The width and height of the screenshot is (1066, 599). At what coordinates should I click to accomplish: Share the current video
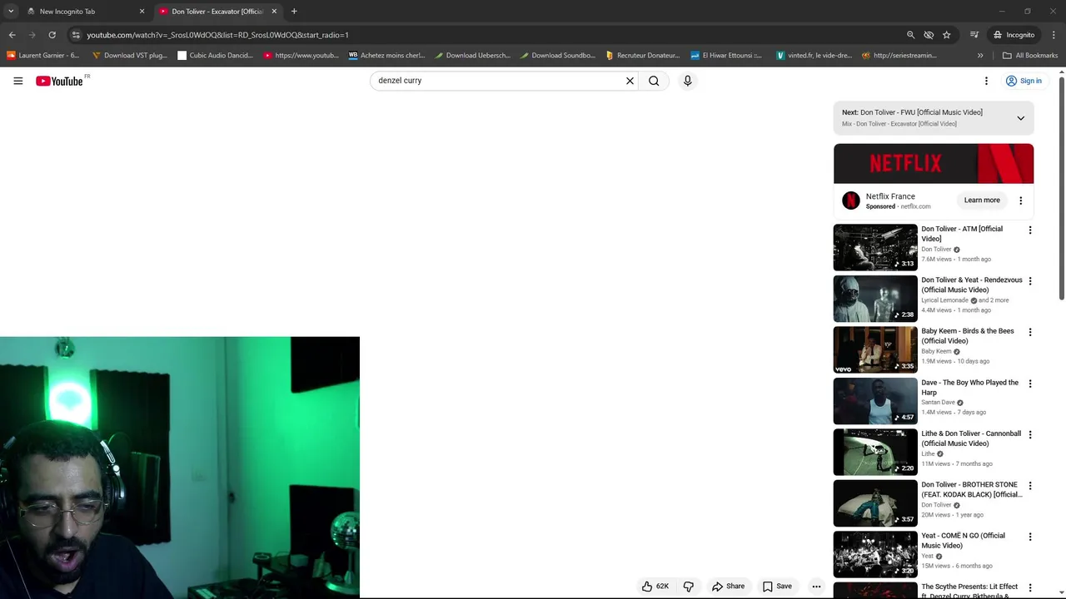coord(728,587)
